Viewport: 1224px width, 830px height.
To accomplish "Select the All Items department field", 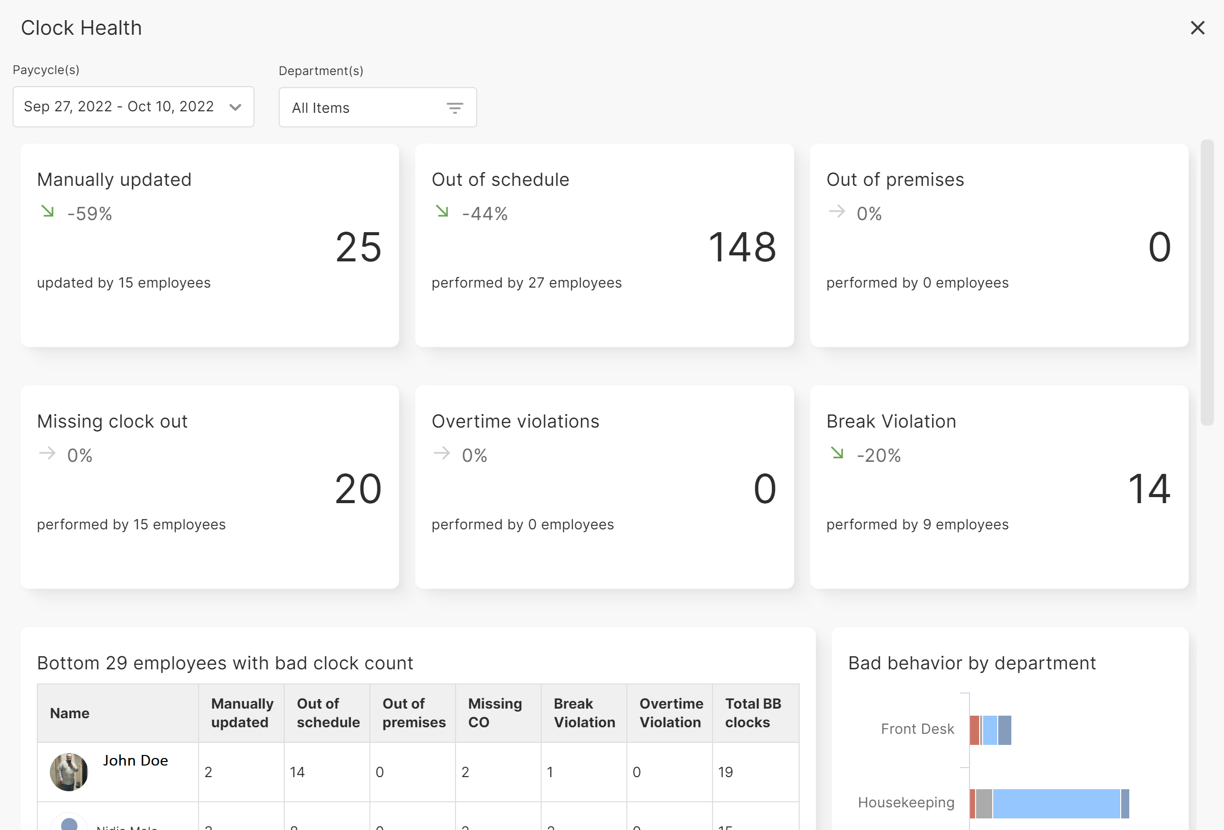I will pyautogui.click(x=377, y=107).
